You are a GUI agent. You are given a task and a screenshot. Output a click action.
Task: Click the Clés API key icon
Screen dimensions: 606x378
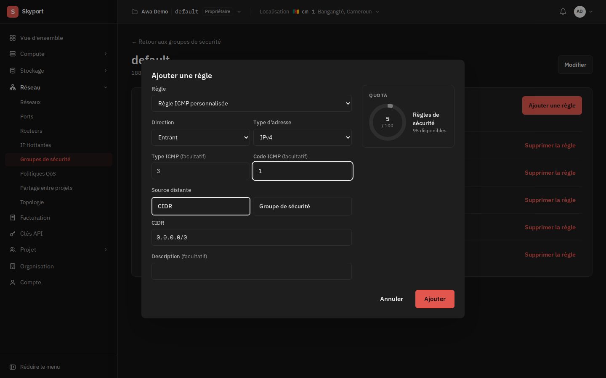coord(13,234)
